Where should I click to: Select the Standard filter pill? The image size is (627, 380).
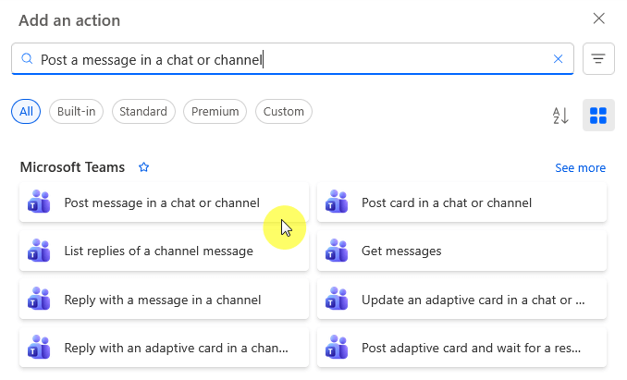(x=143, y=112)
